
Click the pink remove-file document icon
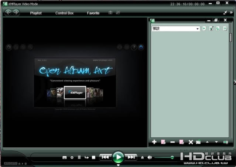point(181,142)
